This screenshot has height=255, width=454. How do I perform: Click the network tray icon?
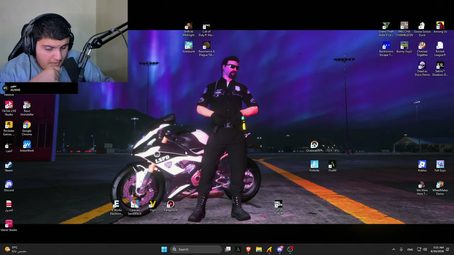point(419,249)
